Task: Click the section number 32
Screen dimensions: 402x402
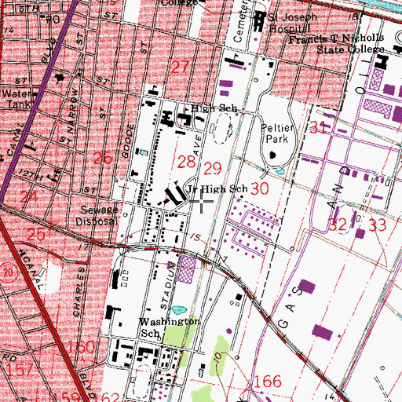Action: click(x=338, y=225)
